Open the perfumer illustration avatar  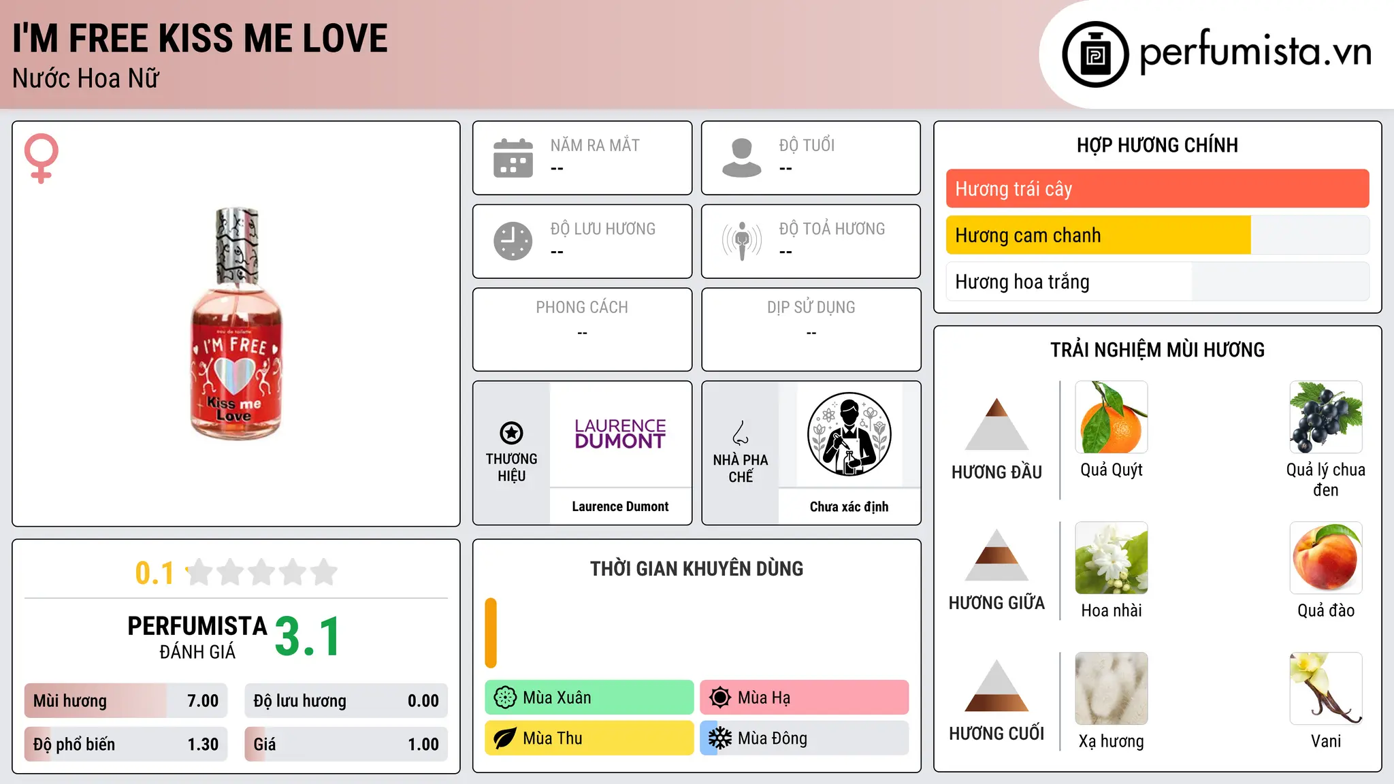click(849, 434)
